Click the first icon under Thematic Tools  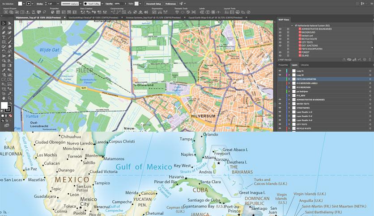[x=177, y=12]
